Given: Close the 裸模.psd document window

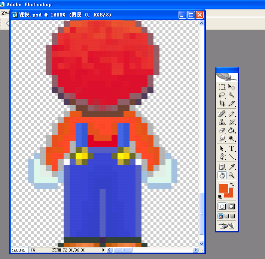Looking at the screenshot, I should (199, 15).
